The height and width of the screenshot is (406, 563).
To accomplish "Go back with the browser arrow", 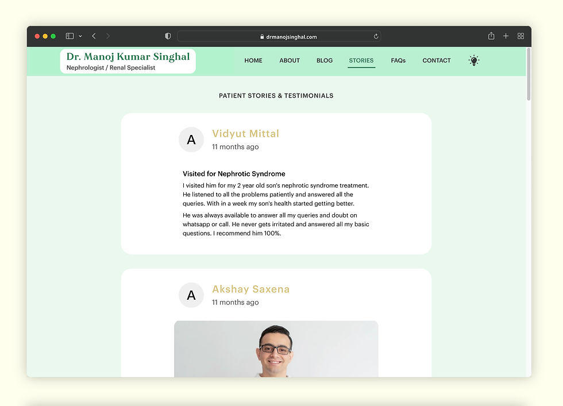I will [x=94, y=36].
